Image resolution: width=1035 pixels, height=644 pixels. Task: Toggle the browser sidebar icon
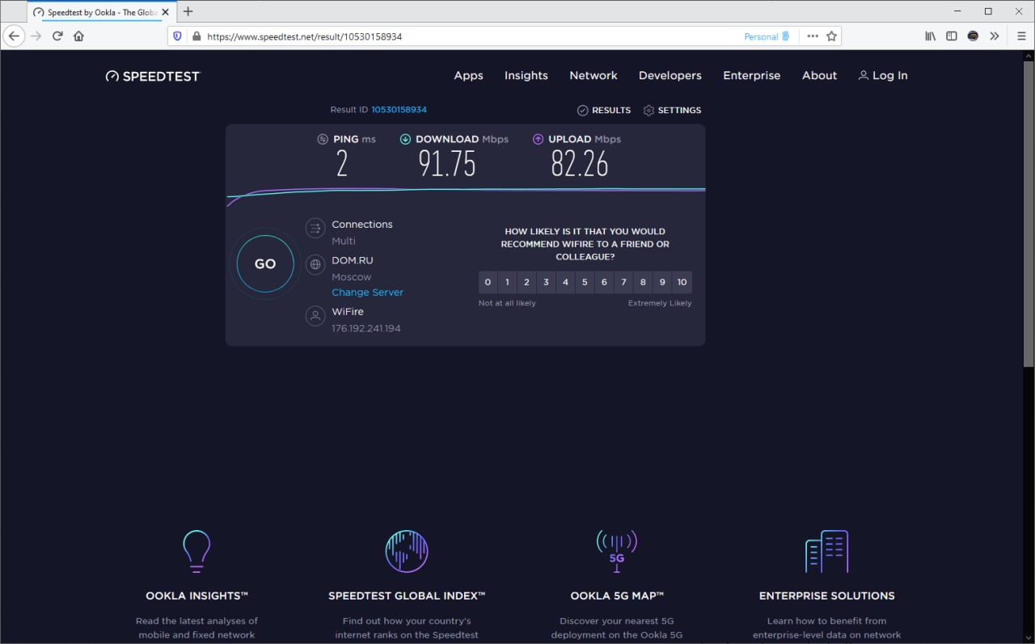coord(952,36)
